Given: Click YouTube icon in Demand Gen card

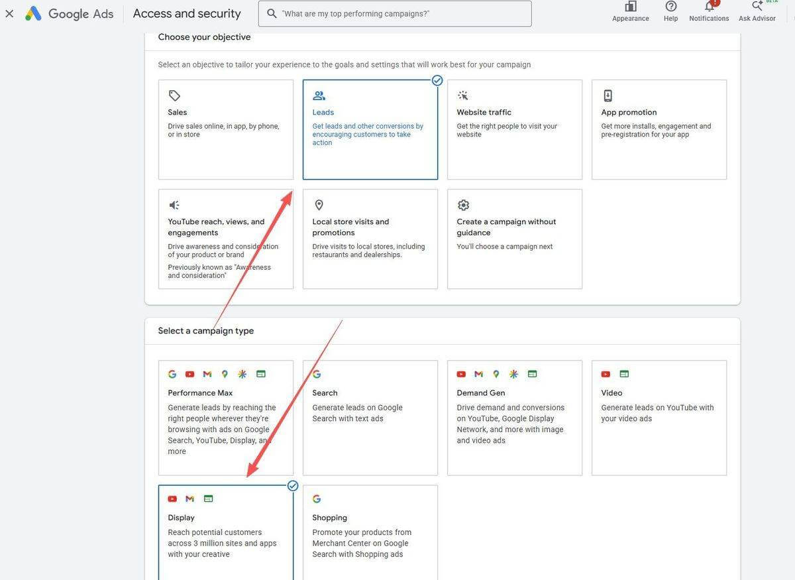Looking at the screenshot, I should click(x=461, y=374).
